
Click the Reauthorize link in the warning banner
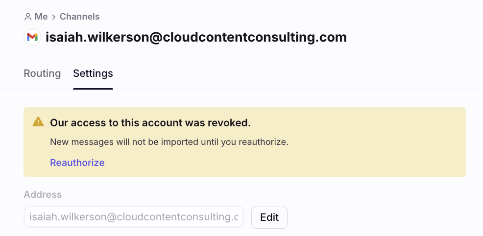click(x=77, y=163)
